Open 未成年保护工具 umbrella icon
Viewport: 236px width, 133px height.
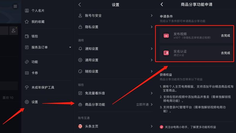[27, 87]
